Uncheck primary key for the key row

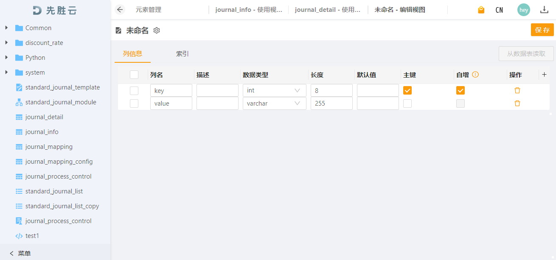(407, 90)
